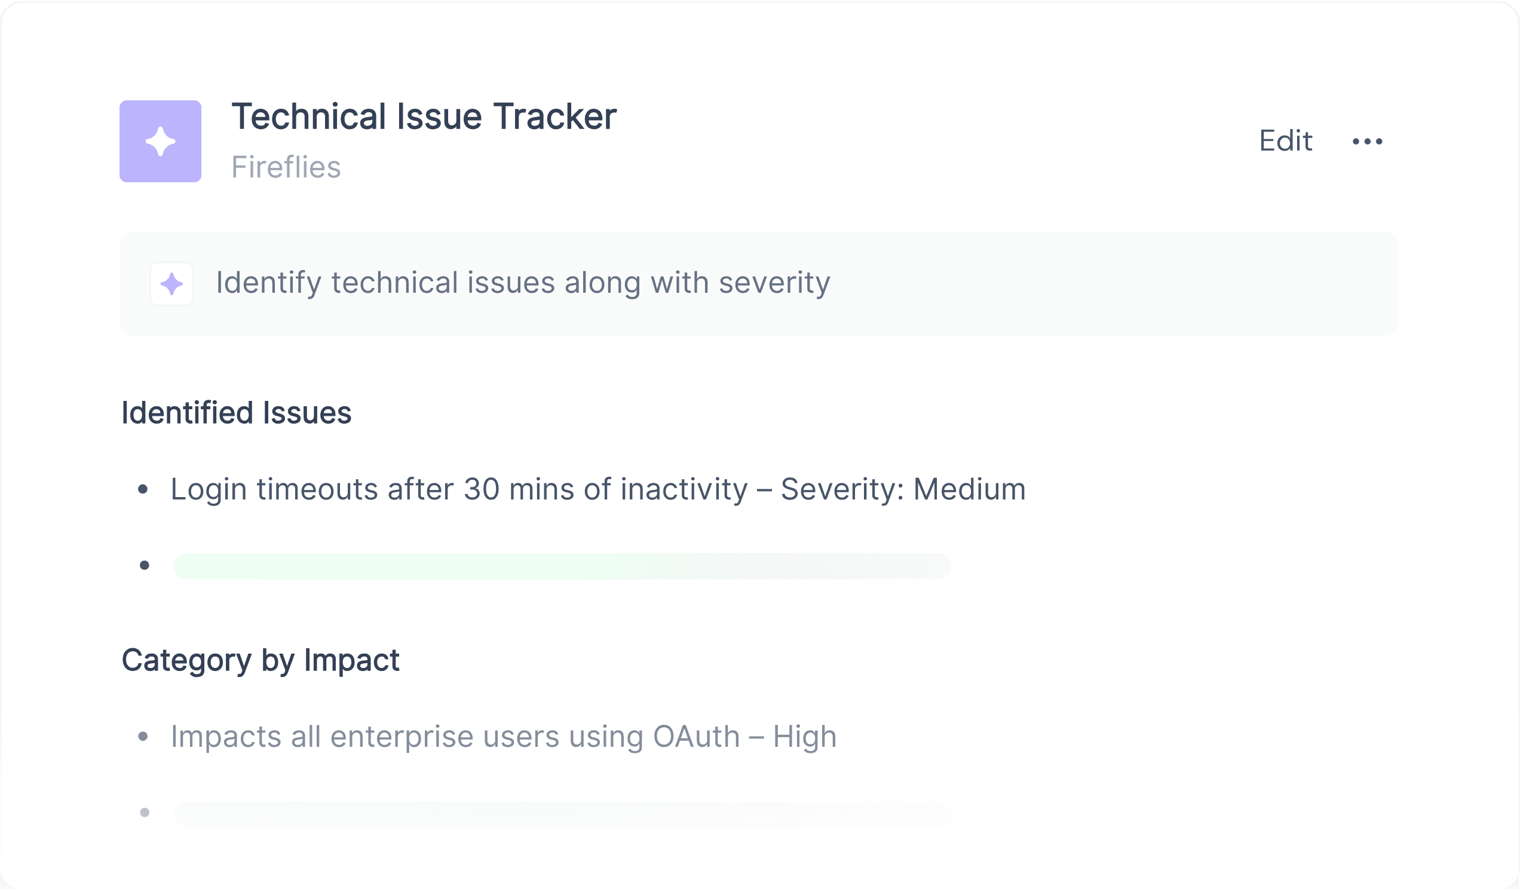Click the Severity: Medium text
This screenshot has width=1520, height=889.
coord(903,489)
